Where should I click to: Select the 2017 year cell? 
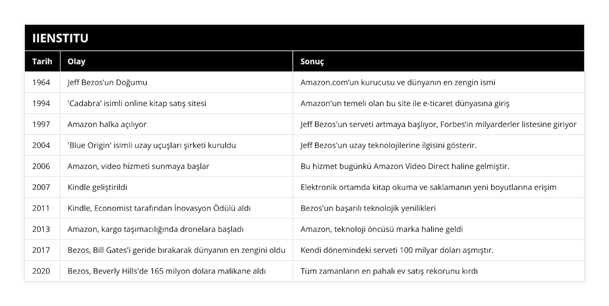[41, 250]
